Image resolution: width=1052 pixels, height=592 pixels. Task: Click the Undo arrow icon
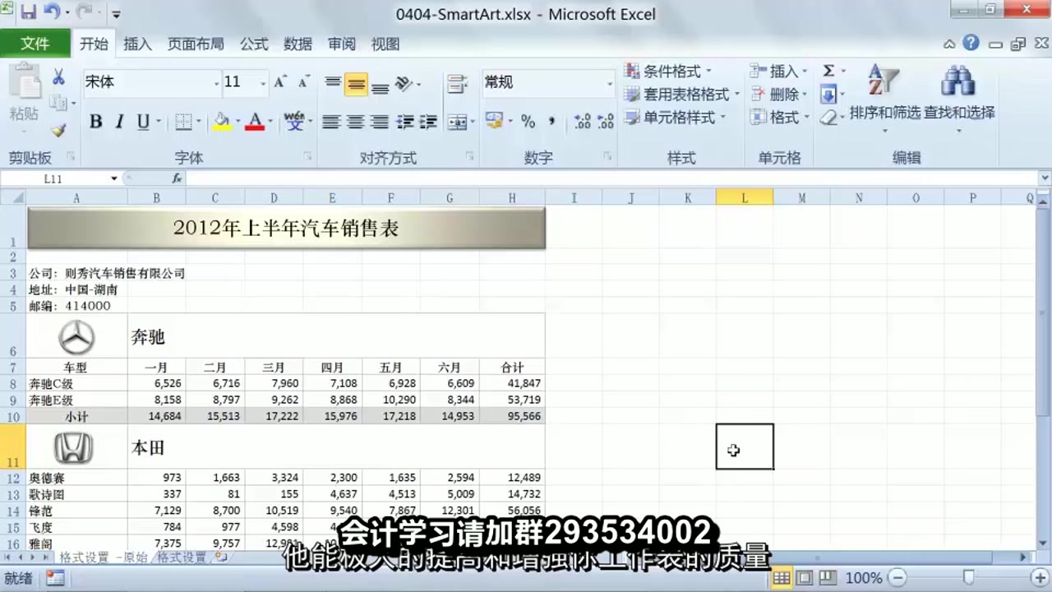[x=52, y=12]
